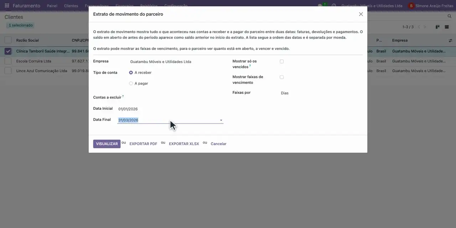This screenshot has height=228, width=456.
Task: Open the conversations chat icon
Action: [x=320, y=6]
